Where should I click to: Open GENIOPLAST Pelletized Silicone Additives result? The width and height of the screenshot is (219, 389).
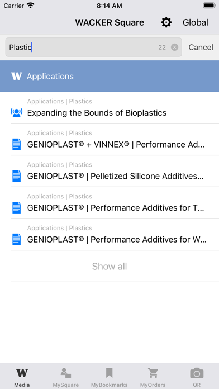click(115, 171)
